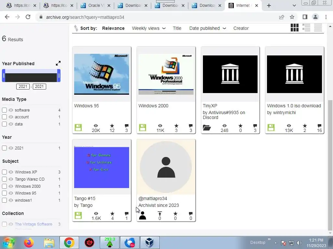This screenshot has width=333, height=249.
Task: Check the Windows 2000 subject filter
Action: [4, 186]
